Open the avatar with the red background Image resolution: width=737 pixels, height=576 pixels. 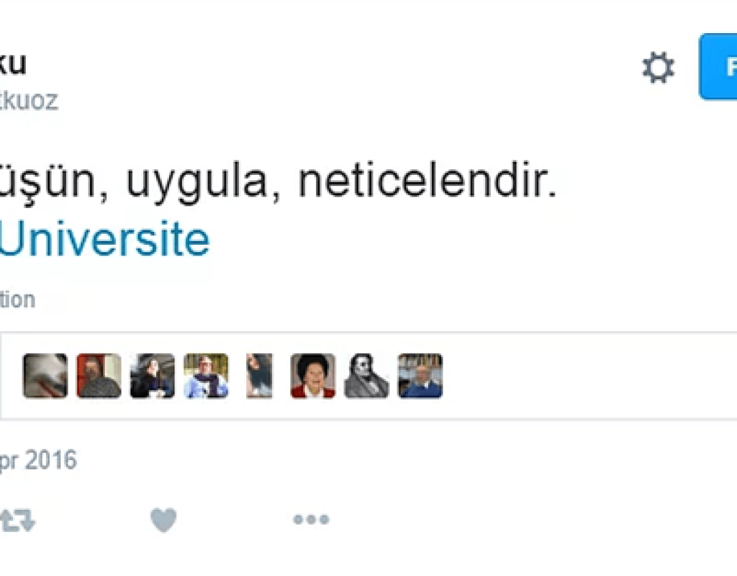(x=99, y=376)
